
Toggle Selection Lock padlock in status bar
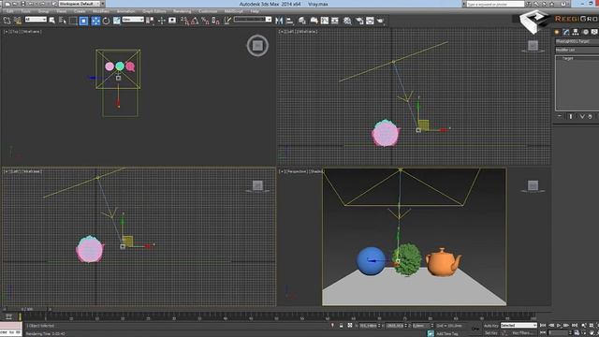pos(341,326)
